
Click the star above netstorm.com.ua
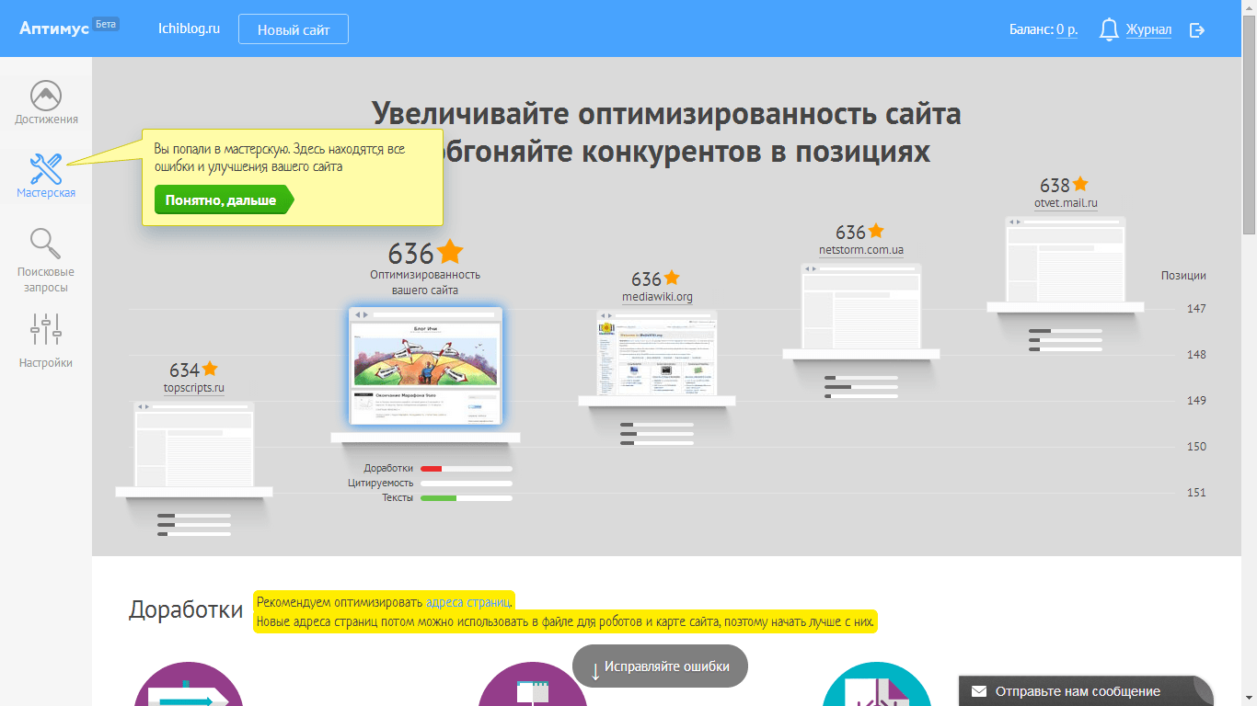(876, 231)
